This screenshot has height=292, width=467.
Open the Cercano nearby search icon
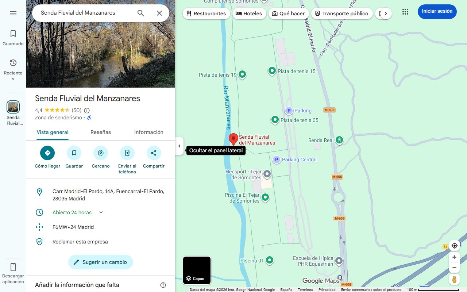click(x=100, y=153)
